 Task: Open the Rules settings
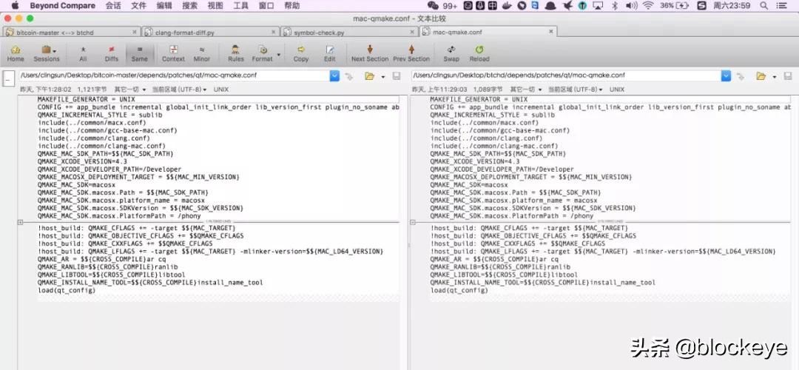(236, 53)
